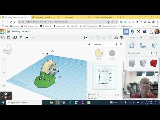
Task: Add the red box shape
Action: [x=154, y=63]
